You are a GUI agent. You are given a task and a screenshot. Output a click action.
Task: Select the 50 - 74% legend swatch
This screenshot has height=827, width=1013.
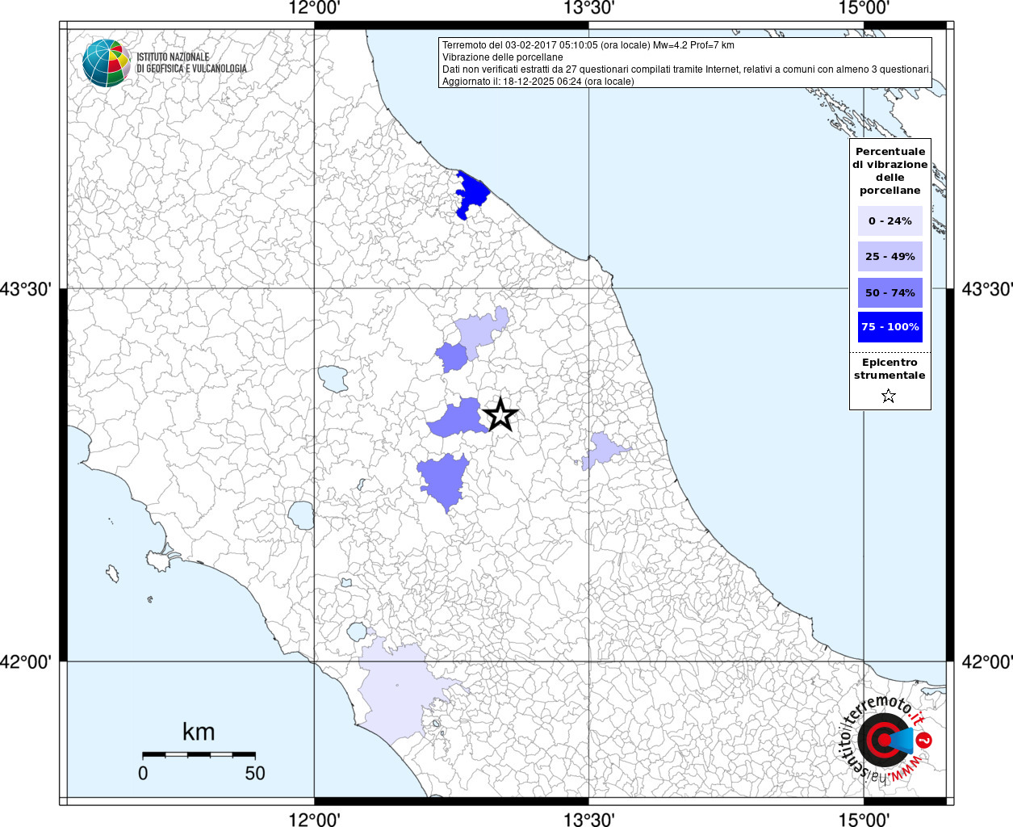tap(890, 292)
